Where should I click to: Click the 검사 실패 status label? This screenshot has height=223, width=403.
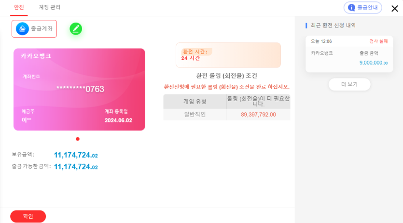(378, 41)
